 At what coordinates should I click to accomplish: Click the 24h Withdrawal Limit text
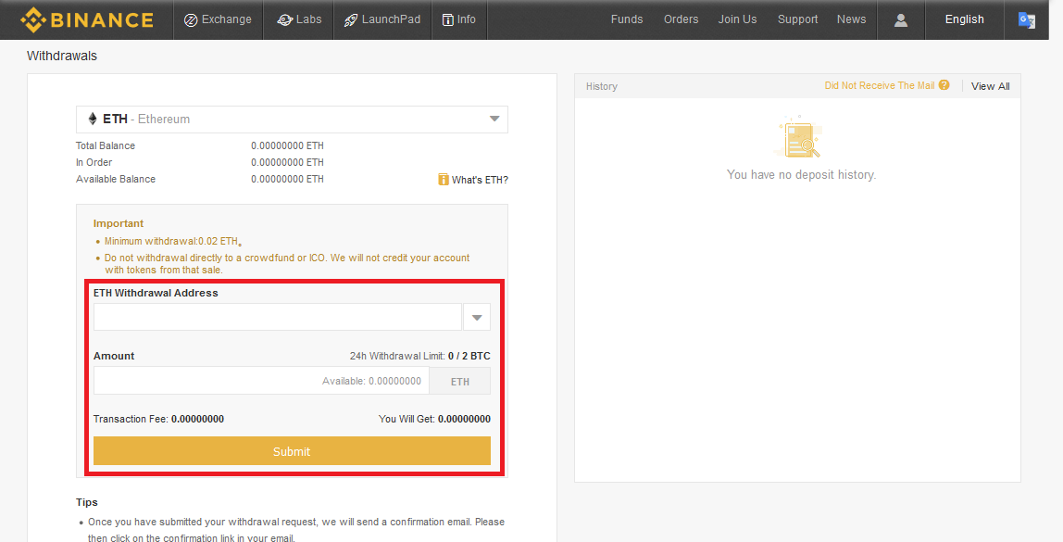(419, 356)
